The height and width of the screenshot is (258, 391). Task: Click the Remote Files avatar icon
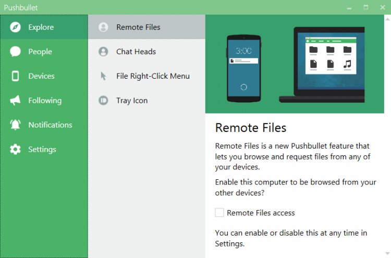[103, 27]
